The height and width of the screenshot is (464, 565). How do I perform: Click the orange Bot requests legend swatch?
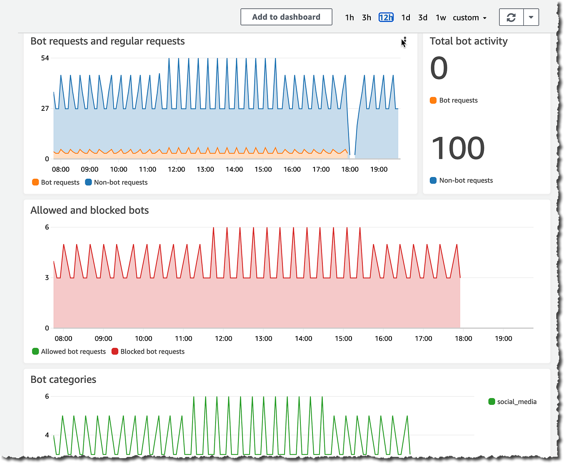pos(35,182)
